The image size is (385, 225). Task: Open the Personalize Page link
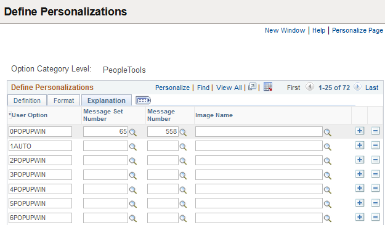(x=357, y=30)
